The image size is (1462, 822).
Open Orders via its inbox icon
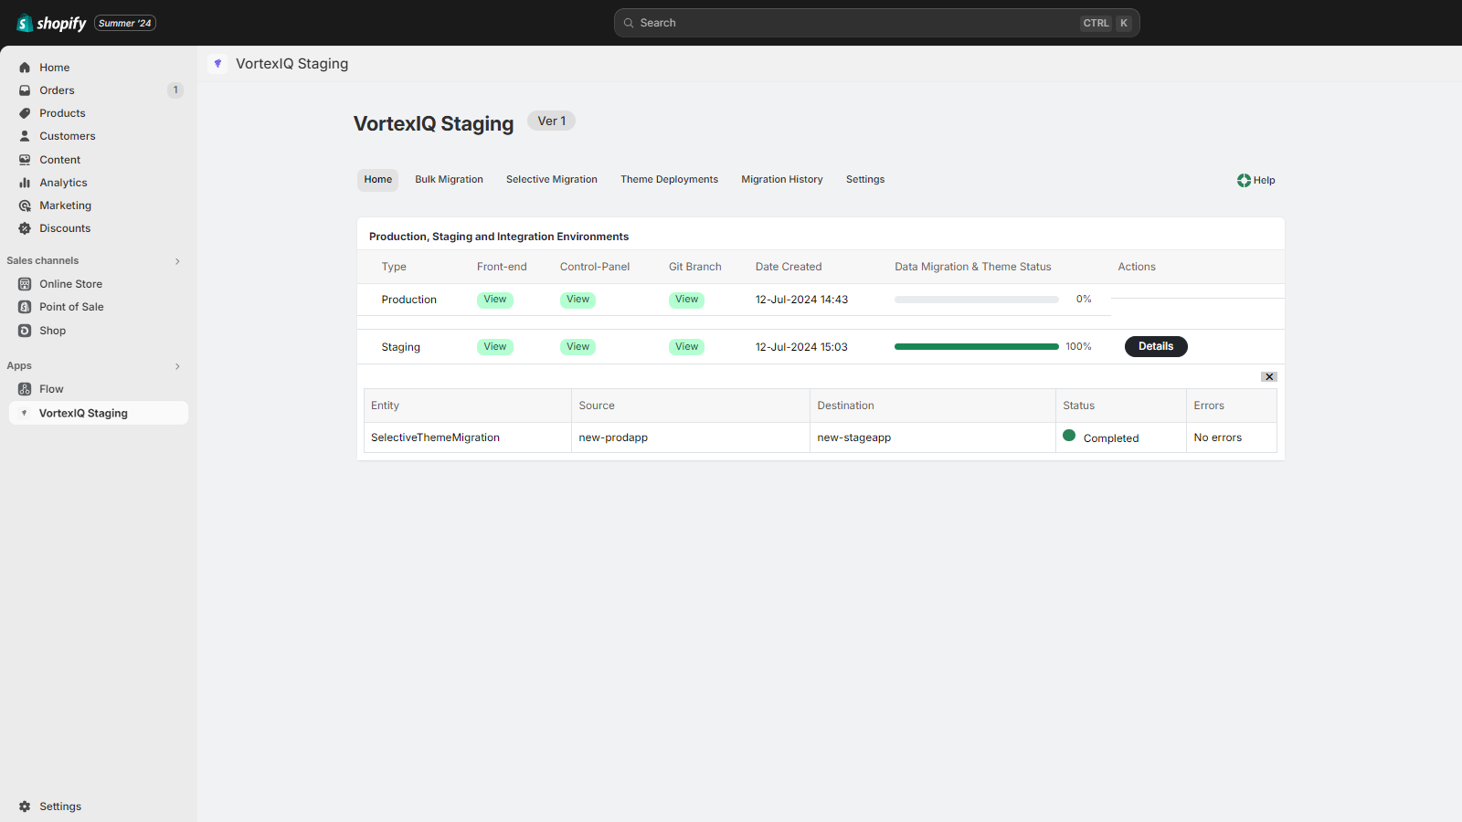(x=25, y=90)
